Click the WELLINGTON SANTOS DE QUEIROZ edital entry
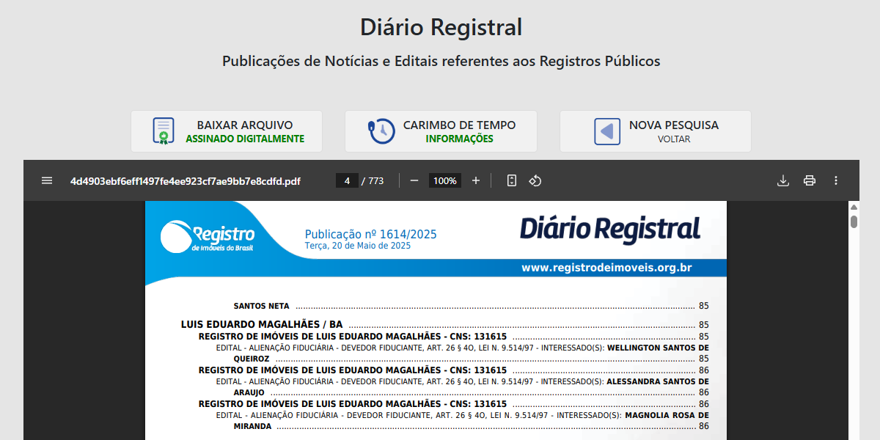The image size is (880, 440). click(x=462, y=353)
